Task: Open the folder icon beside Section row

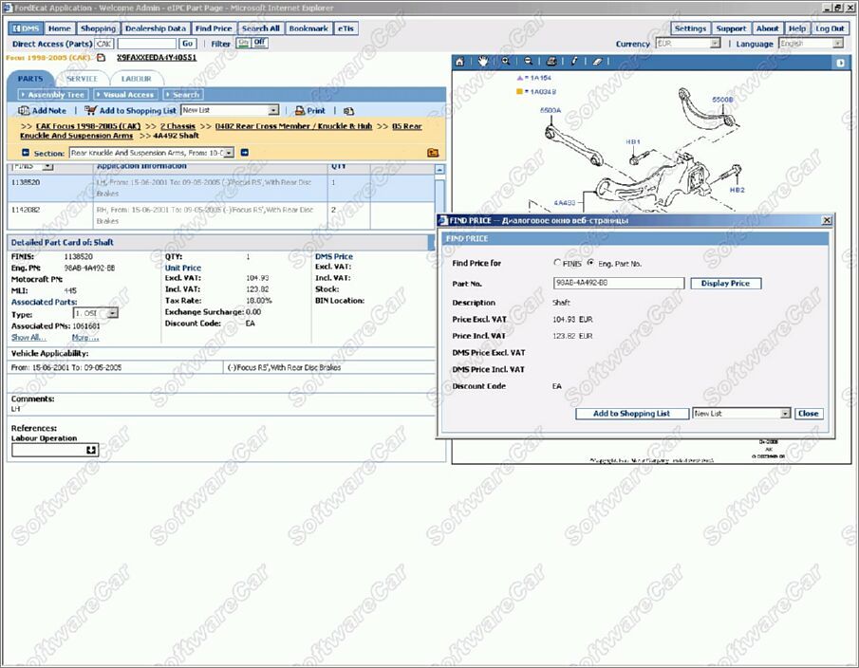Action: pyautogui.click(x=433, y=153)
